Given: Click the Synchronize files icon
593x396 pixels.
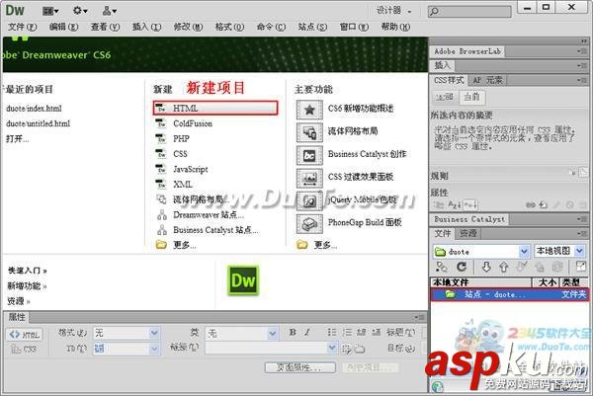Looking at the screenshot, I should tap(557, 268).
